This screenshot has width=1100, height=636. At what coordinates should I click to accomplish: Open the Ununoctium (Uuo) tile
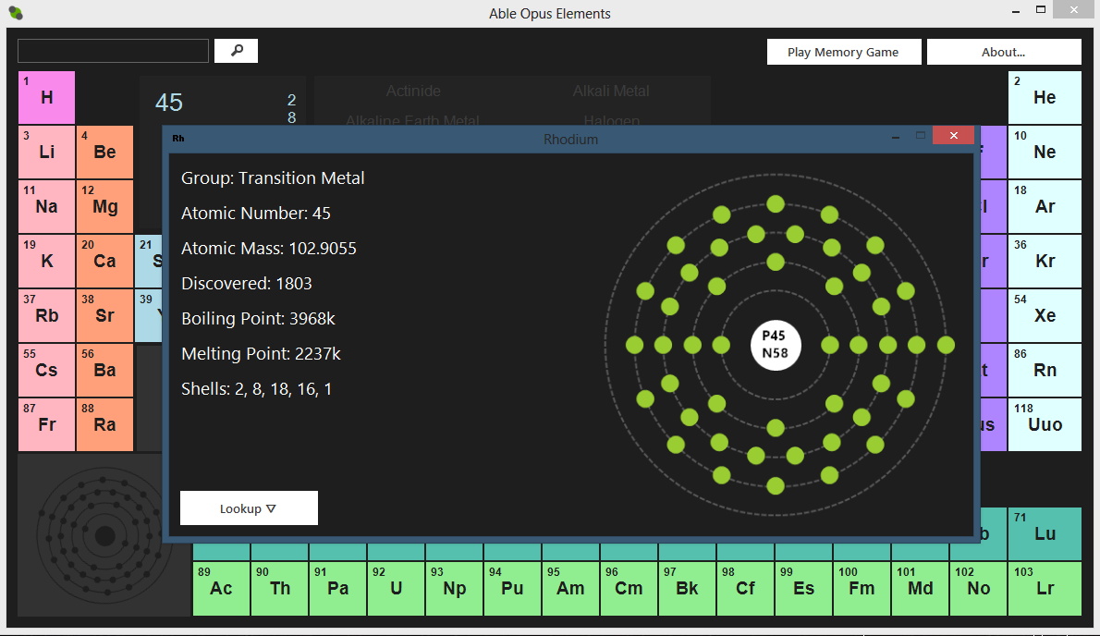coord(1045,425)
